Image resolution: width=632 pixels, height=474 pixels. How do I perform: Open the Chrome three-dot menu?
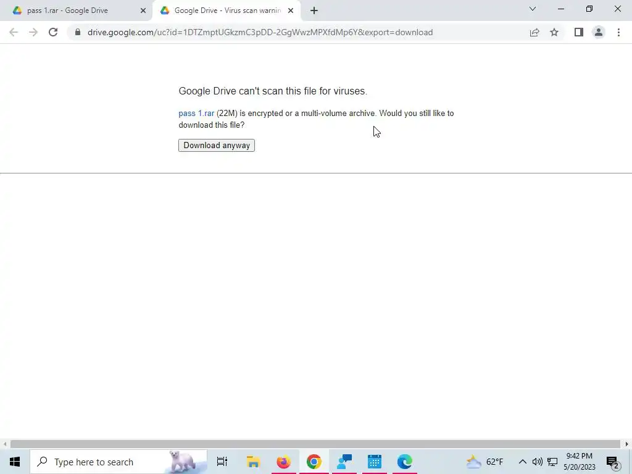click(618, 32)
